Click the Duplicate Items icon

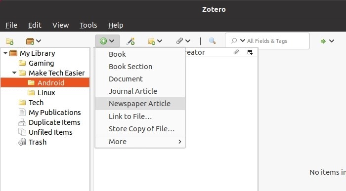(22, 122)
